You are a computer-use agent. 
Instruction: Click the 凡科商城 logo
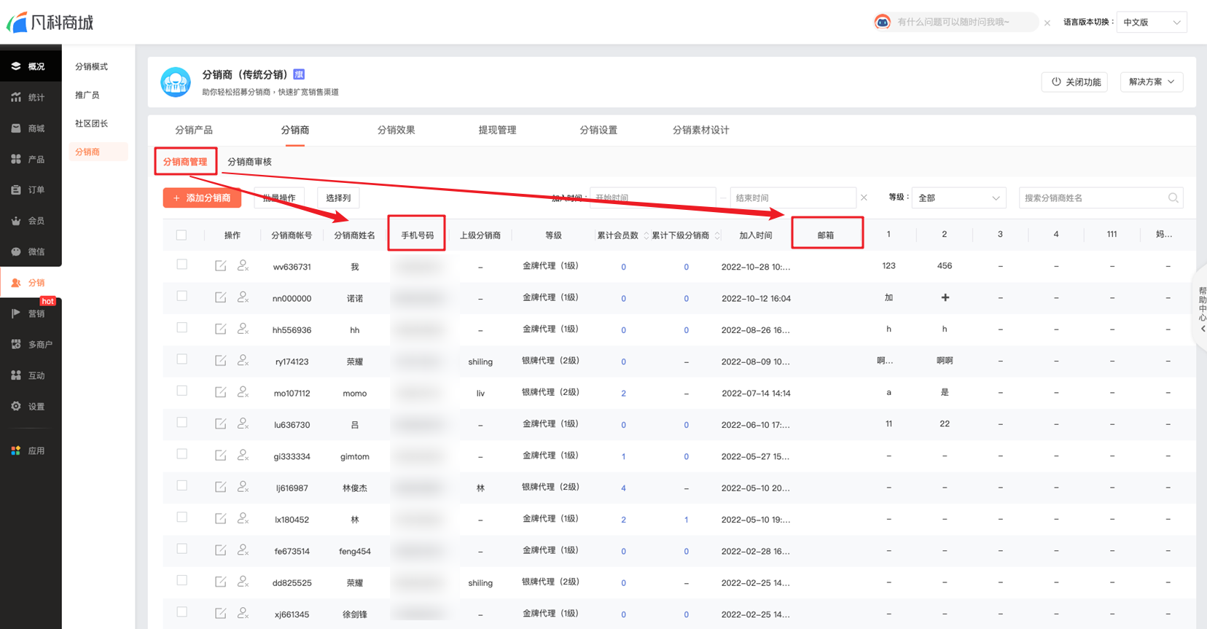(50, 23)
